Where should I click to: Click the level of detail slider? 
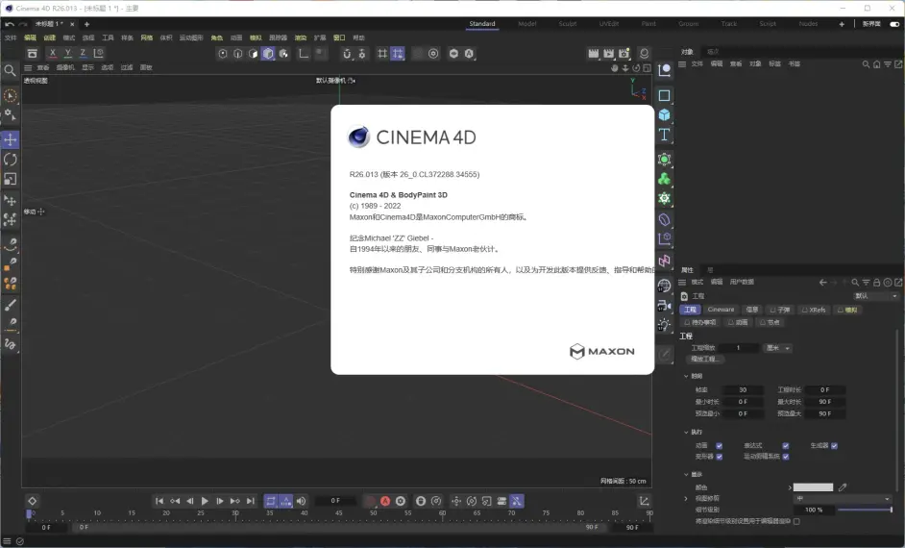click(x=865, y=510)
